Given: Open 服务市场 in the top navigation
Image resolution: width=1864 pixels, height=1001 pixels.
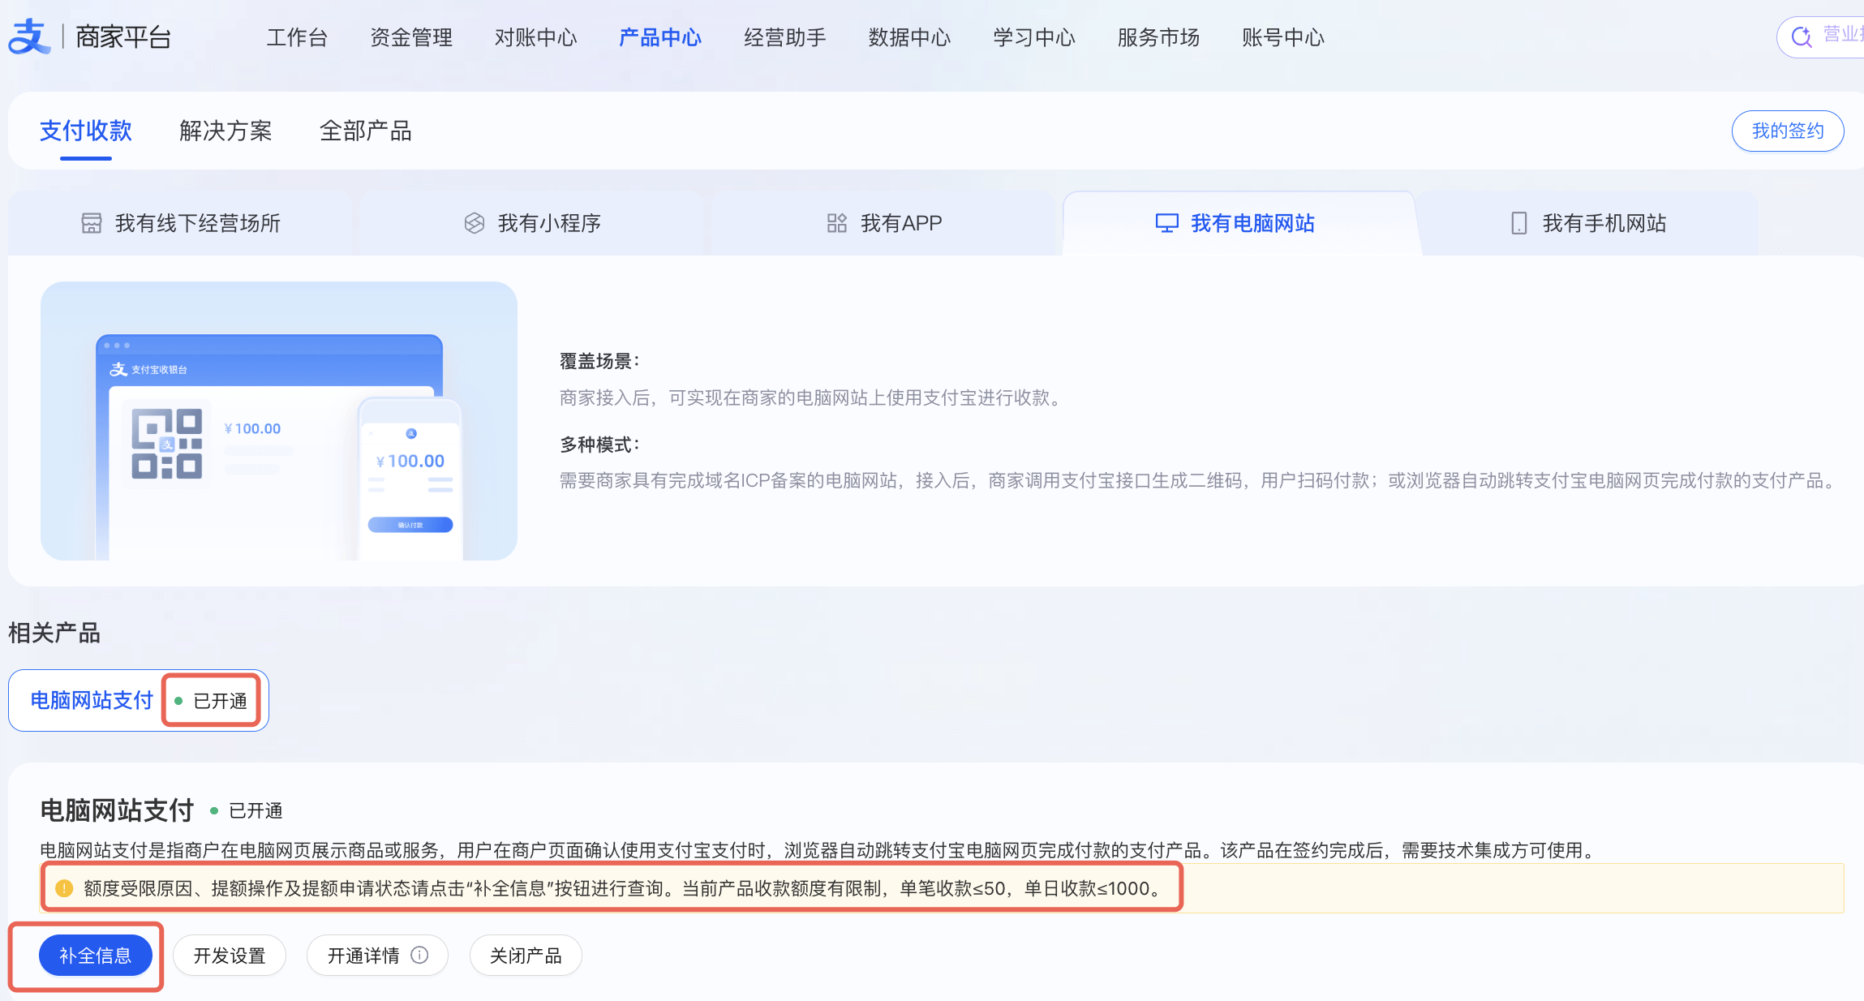Looking at the screenshot, I should pos(1158,37).
